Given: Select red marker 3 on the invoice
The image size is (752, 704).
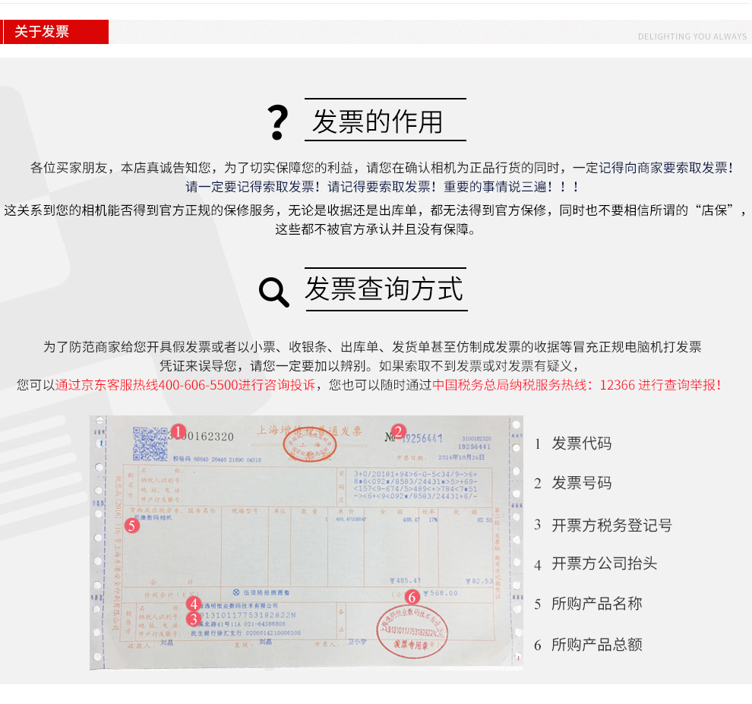Looking at the screenshot, I should 194,618.
